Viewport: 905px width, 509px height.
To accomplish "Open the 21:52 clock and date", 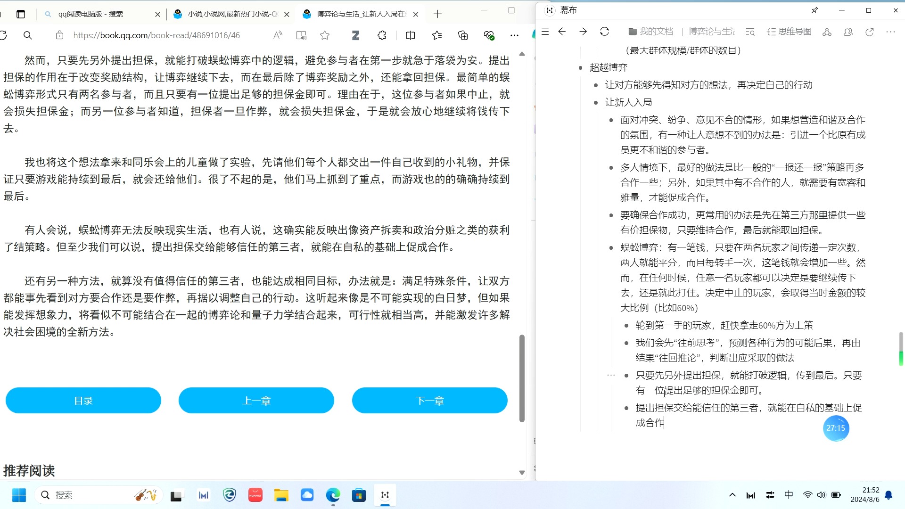I will [x=865, y=495].
